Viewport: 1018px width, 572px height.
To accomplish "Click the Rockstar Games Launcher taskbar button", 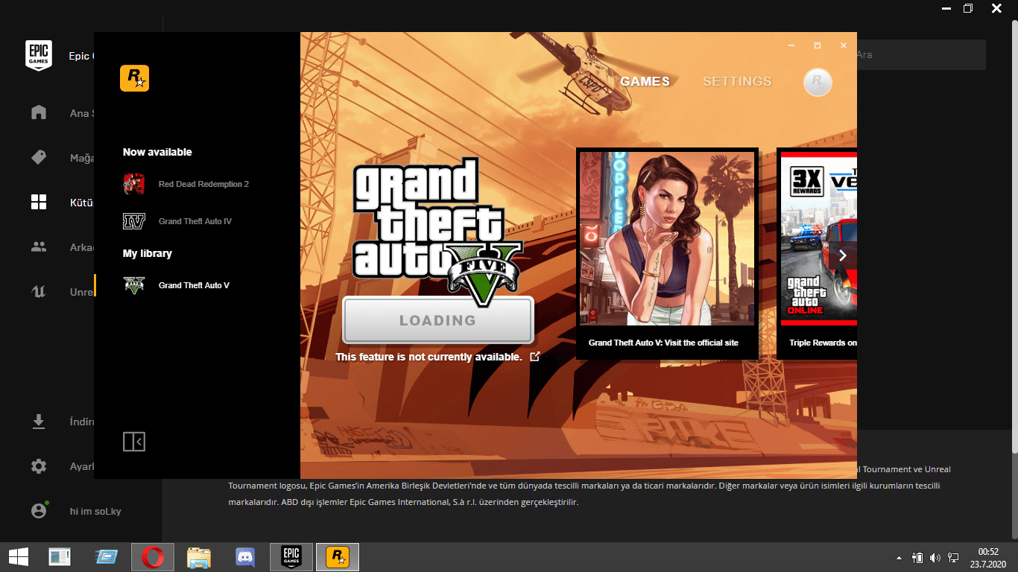I will pyautogui.click(x=338, y=556).
